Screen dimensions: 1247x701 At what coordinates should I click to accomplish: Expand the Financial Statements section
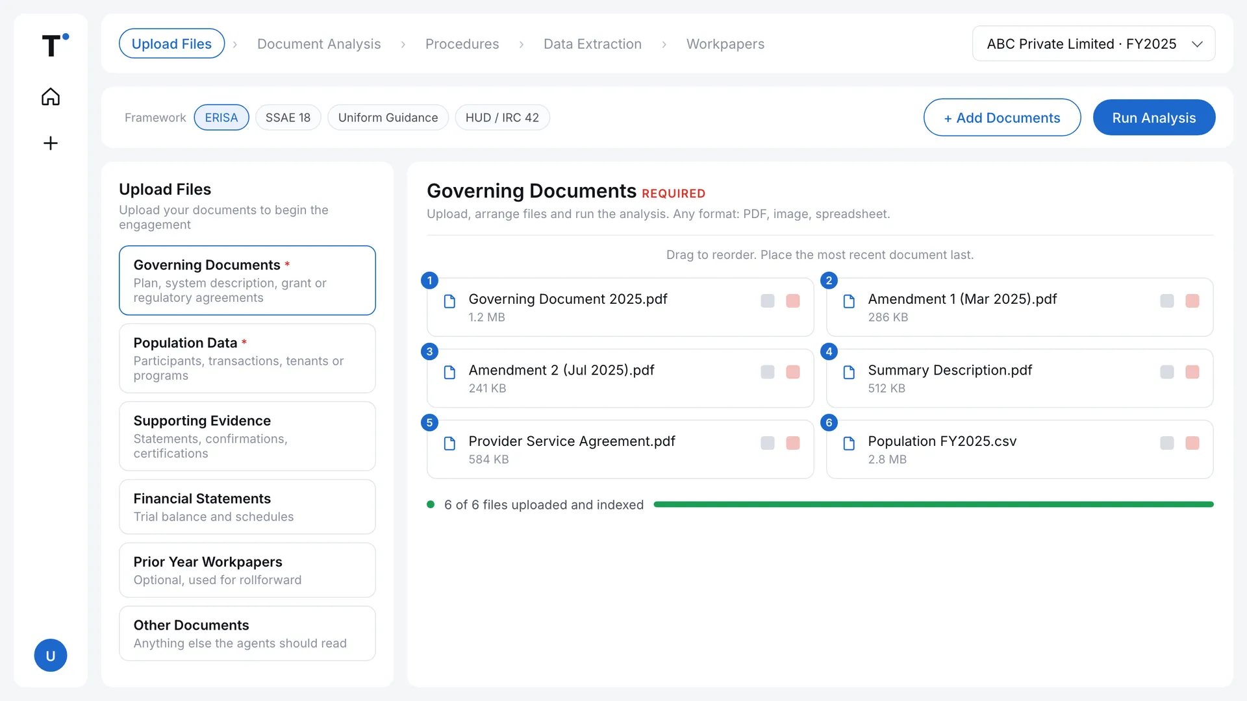pos(247,507)
